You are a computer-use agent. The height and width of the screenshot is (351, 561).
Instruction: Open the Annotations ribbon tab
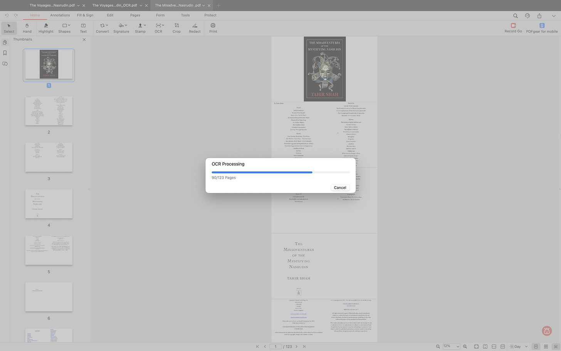pyautogui.click(x=60, y=15)
